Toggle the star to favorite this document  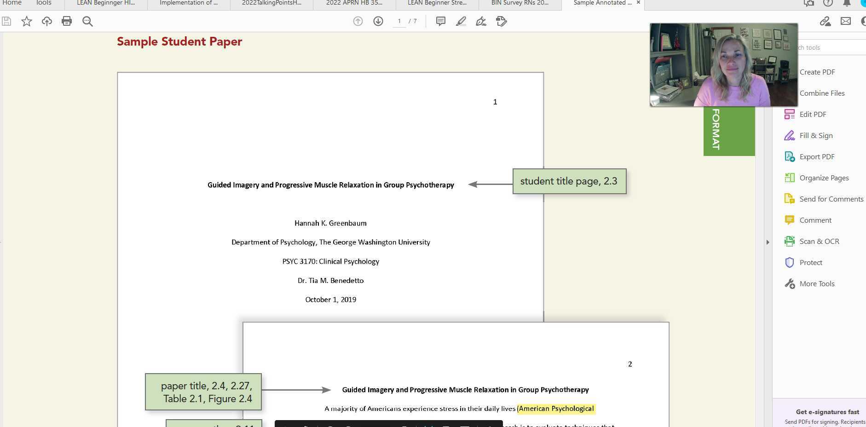26,21
